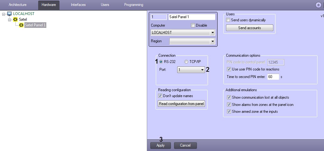Click Read configuration from panel button

click(182, 104)
